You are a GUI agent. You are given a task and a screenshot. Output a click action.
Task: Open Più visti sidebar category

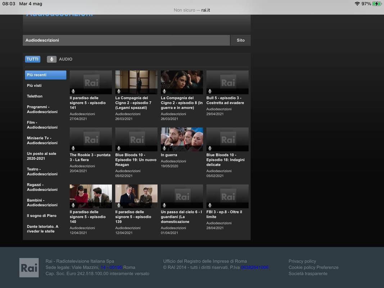pyautogui.click(x=34, y=85)
